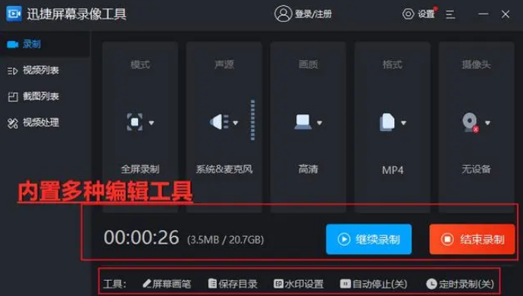The height and width of the screenshot is (296, 523).
Task: Select the 录制 sidebar tab
Action: [x=45, y=44]
